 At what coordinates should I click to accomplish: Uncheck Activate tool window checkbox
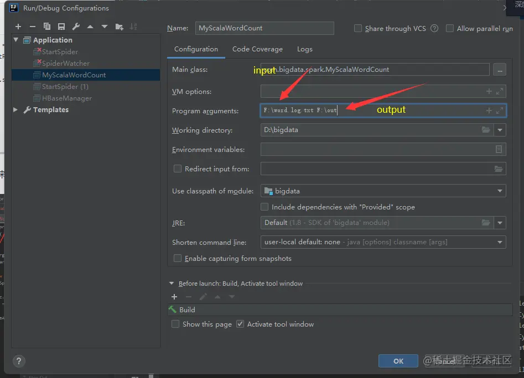[240, 324]
